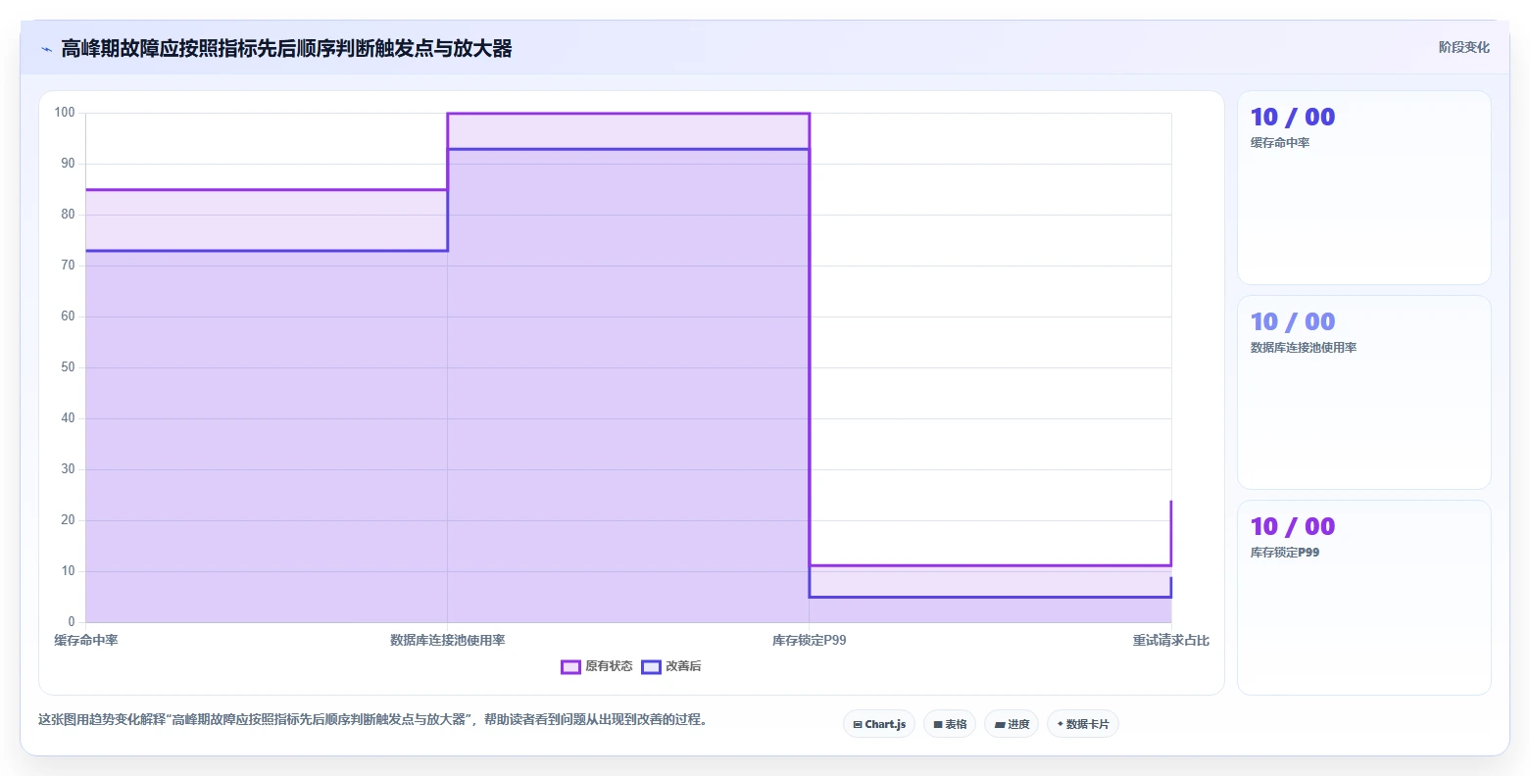Toggle the 改善后 legend swatch
The width and height of the screenshot is (1530, 776).
click(x=651, y=667)
